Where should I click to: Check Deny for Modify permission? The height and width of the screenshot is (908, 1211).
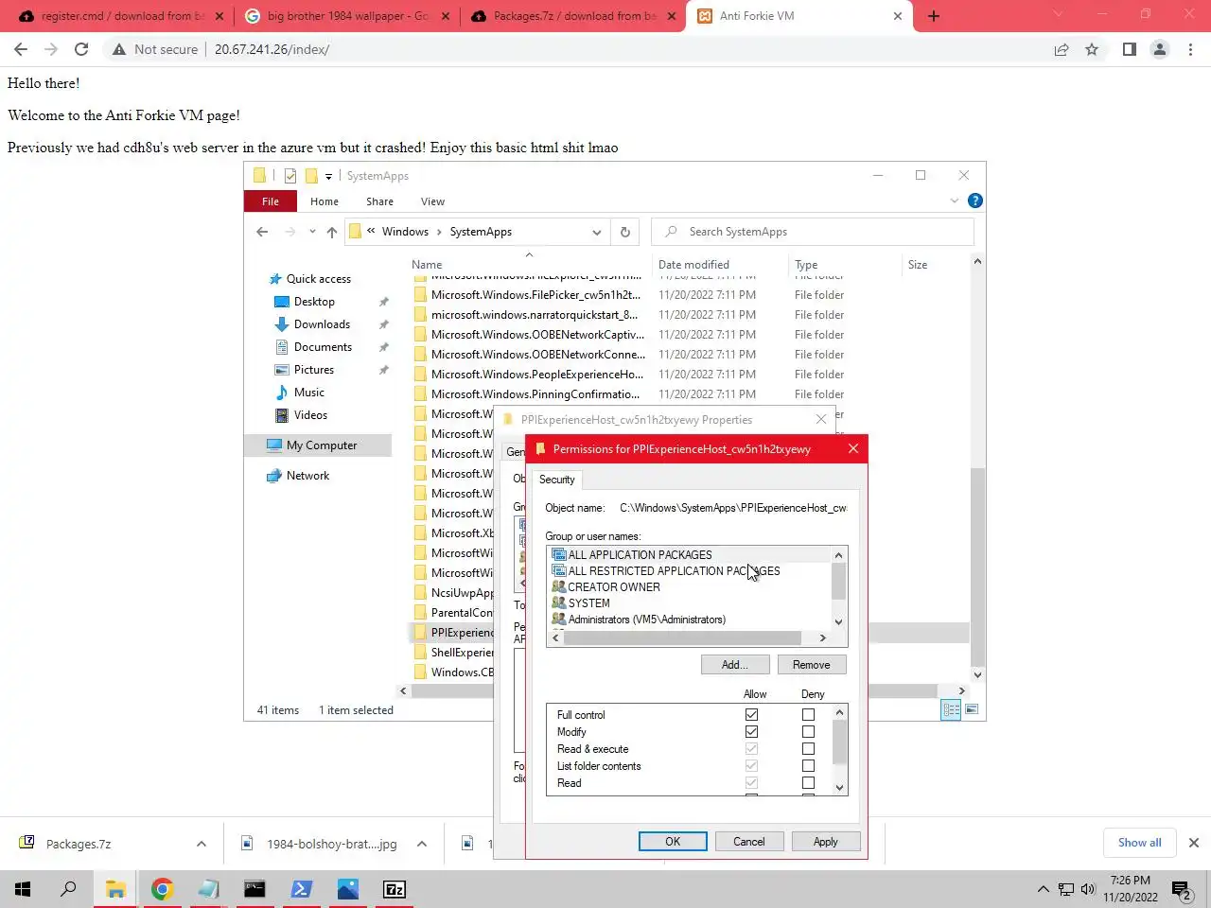pos(808,732)
